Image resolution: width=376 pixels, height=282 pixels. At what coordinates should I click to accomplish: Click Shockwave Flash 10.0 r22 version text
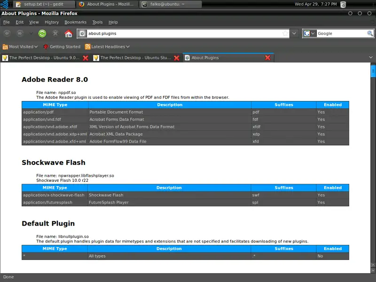point(63,180)
